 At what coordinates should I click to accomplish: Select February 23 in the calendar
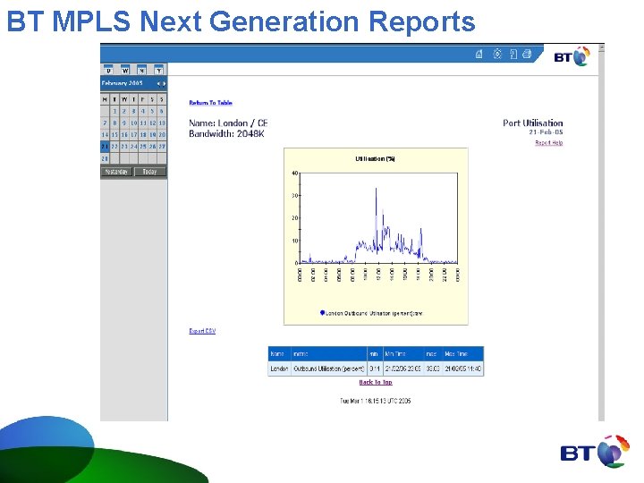pyautogui.click(x=124, y=147)
